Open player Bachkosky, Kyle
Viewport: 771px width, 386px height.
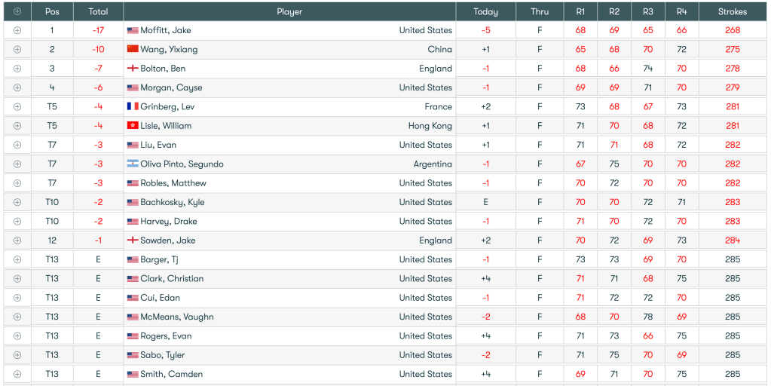172,202
